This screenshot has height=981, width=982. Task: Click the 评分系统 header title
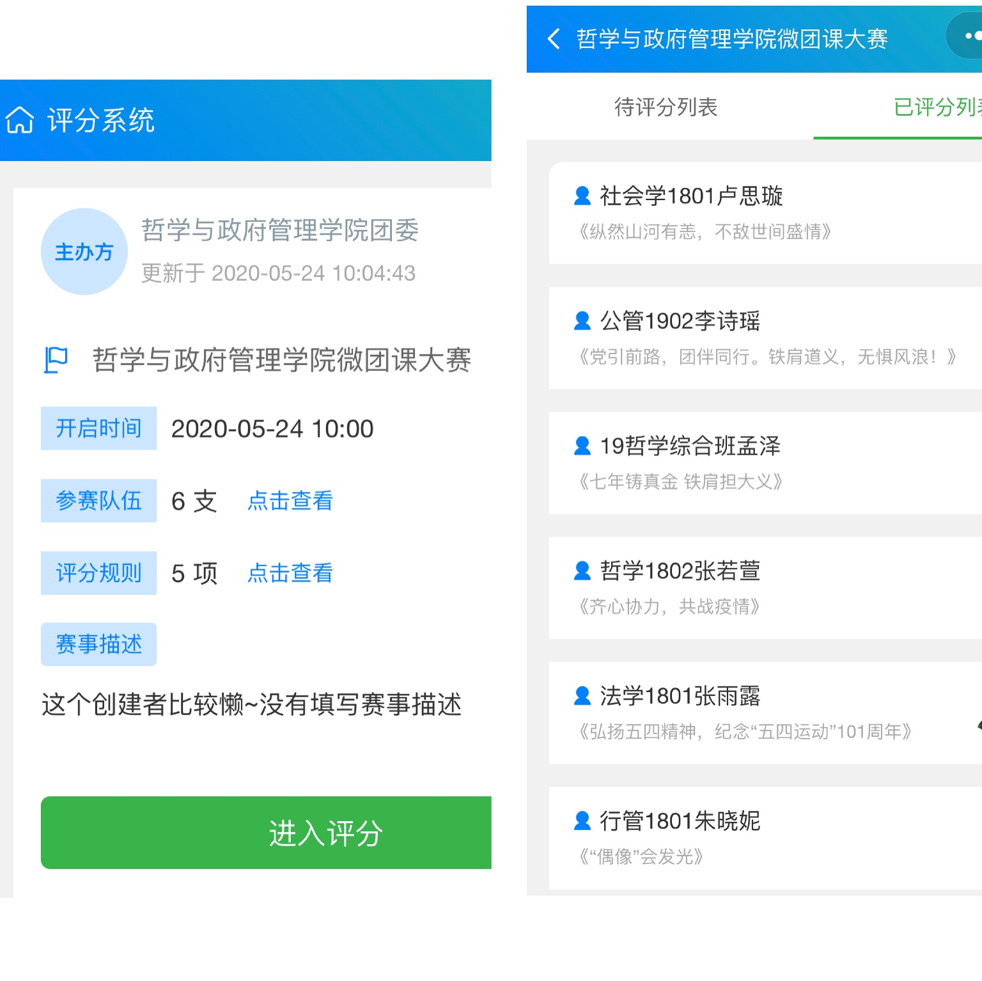coord(101,120)
